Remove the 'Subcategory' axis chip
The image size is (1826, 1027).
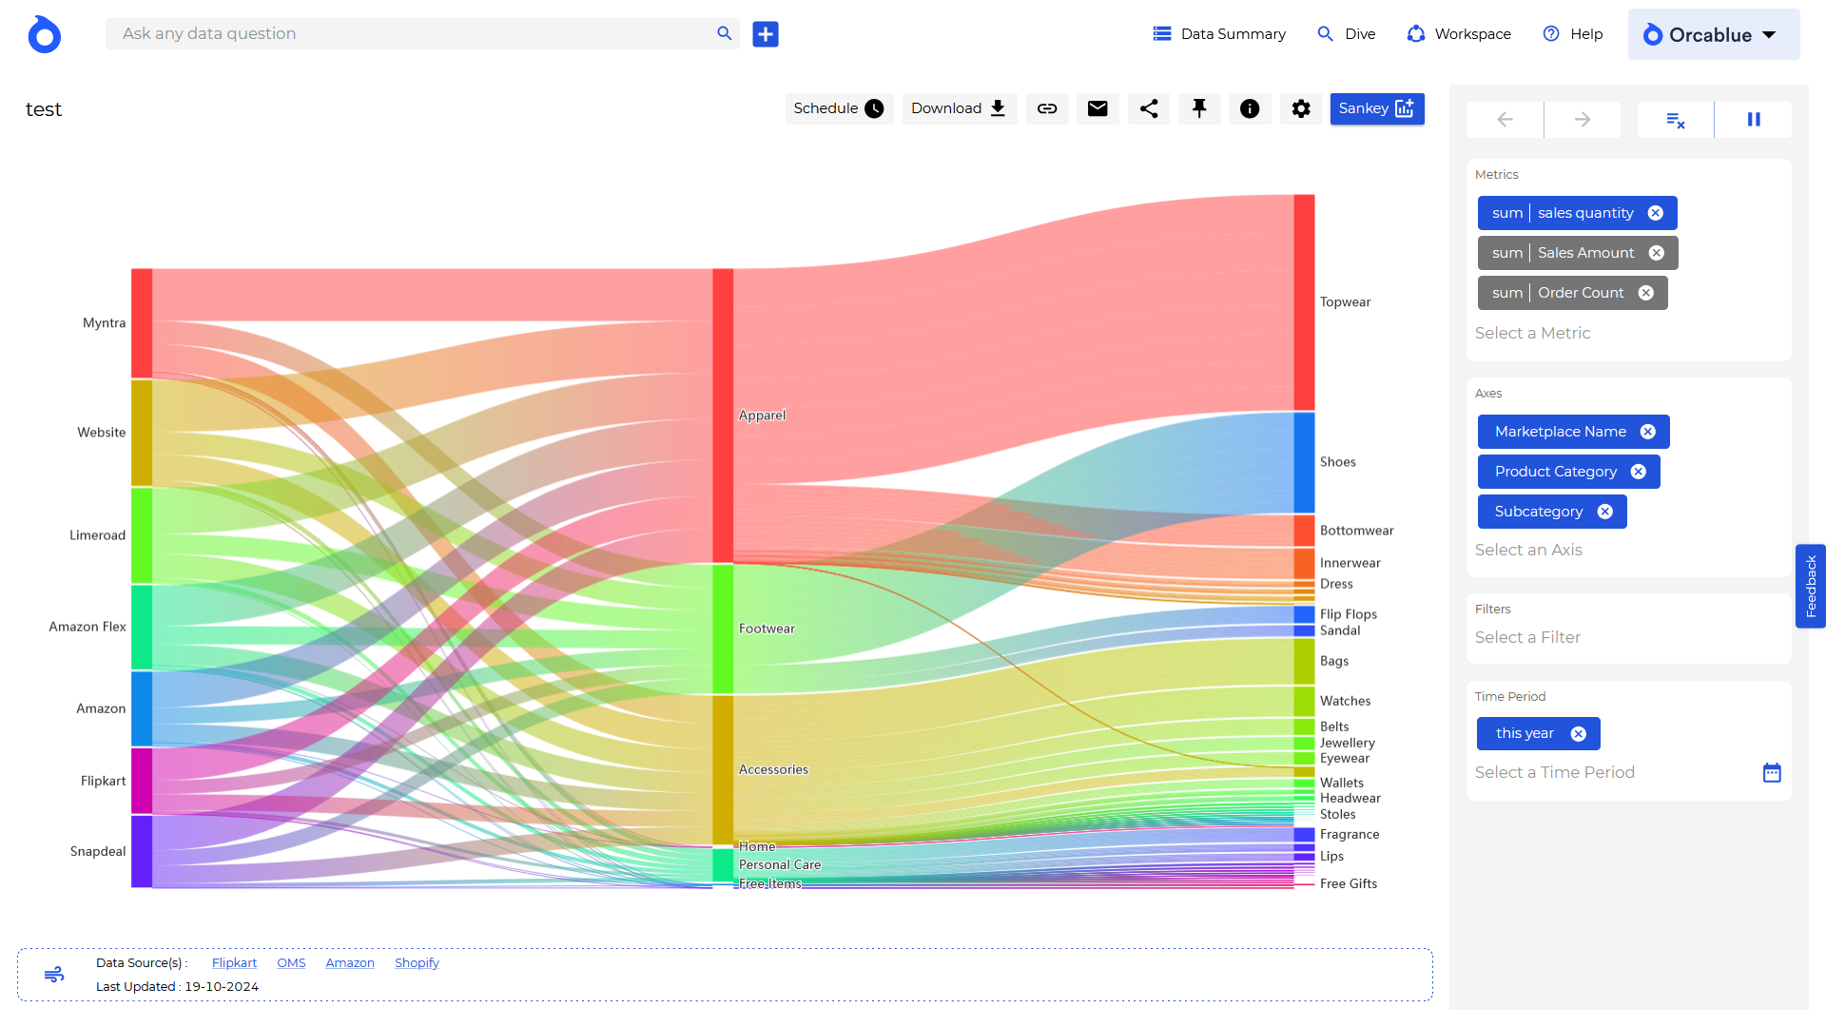click(x=1606, y=511)
